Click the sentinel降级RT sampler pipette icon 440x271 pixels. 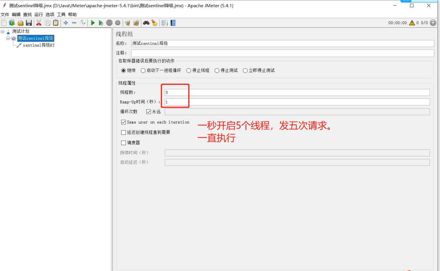pos(19,45)
